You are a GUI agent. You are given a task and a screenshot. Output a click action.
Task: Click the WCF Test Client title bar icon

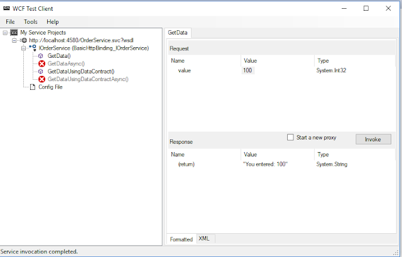(x=6, y=8)
